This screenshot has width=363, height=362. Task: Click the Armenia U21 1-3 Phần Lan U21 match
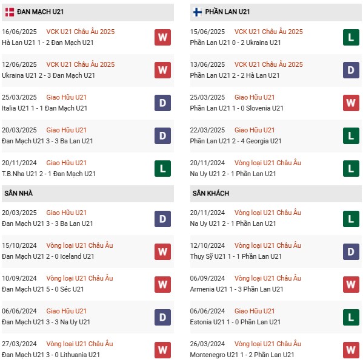236,289
